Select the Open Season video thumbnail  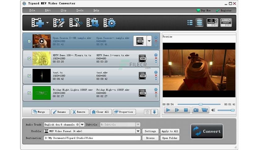coord(42,41)
